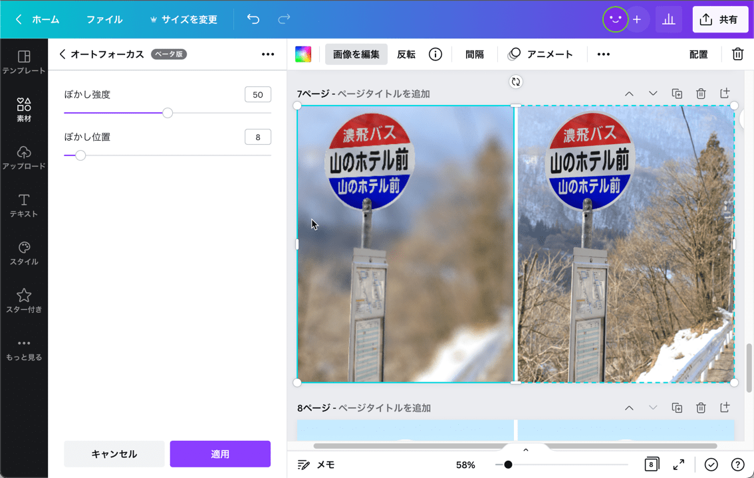Image resolution: width=754 pixels, height=478 pixels.
Task: Click the 58% zoom percentage
Action: click(x=465, y=465)
